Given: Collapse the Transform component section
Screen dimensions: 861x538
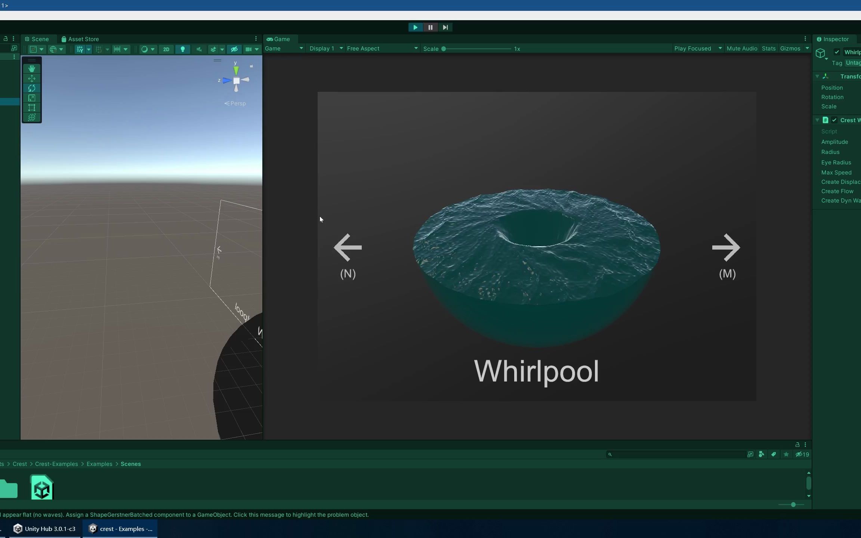Looking at the screenshot, I should (817, 76).
